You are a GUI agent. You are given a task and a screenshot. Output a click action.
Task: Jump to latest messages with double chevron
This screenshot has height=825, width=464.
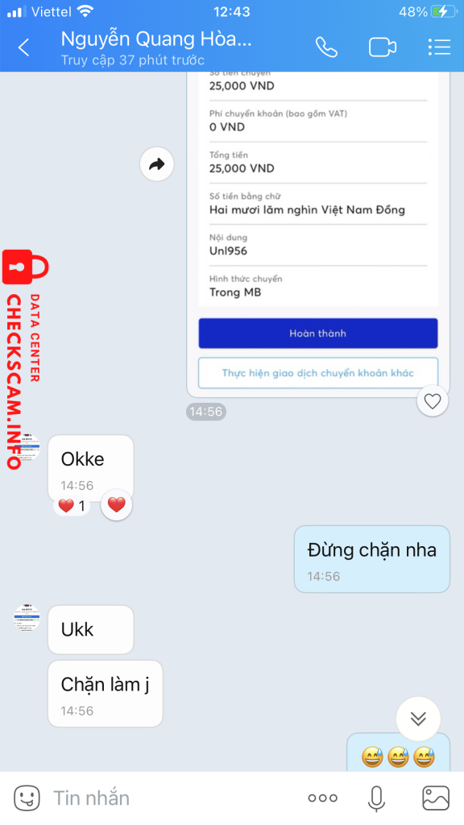418,719
